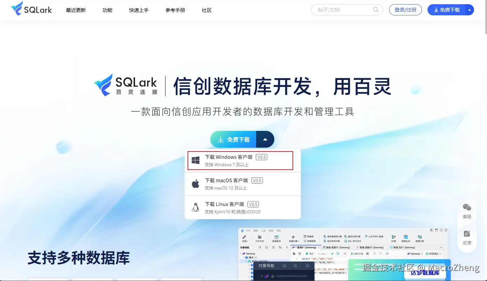Click 导出结构对象 in the preview toolbar
This screenshot has height=281, width=487.
pyautogui.click(x=332, y=241)
